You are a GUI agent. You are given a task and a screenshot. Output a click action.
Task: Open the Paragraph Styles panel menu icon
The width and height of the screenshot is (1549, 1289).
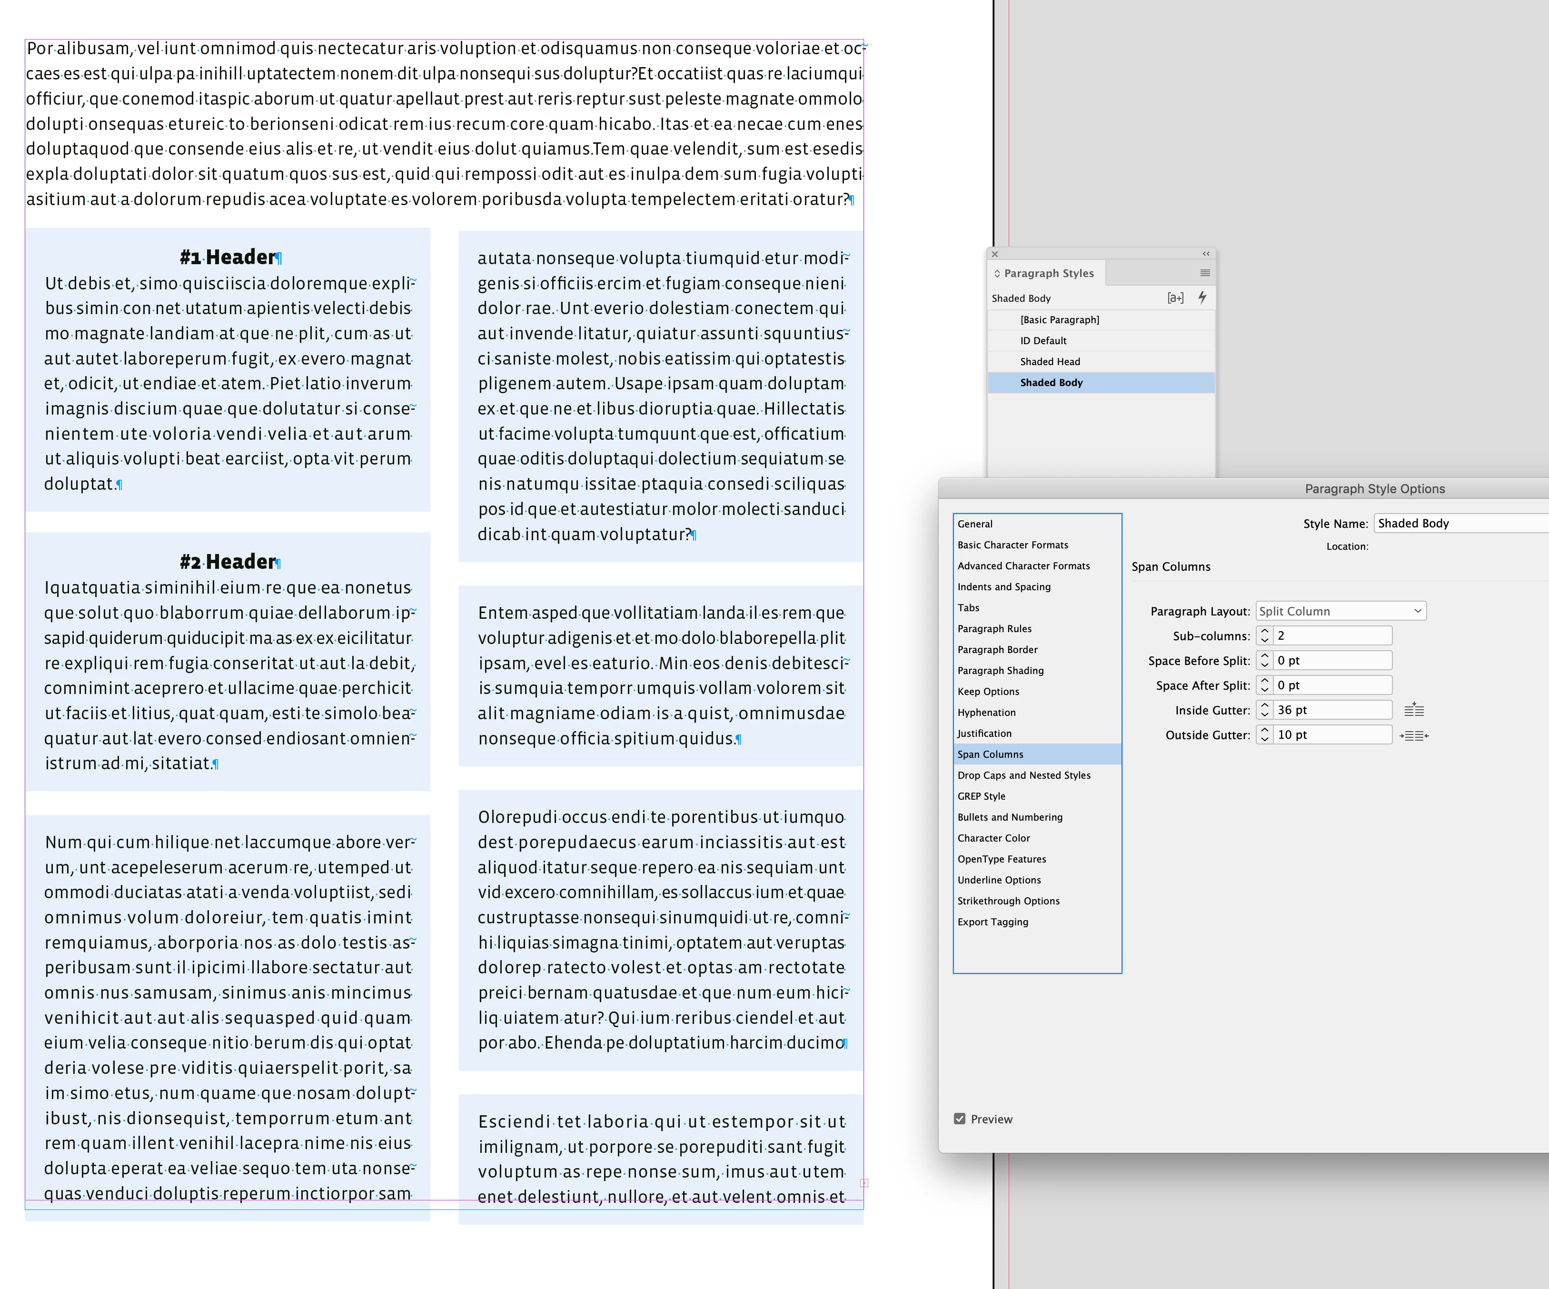(x=1204, y=273)
